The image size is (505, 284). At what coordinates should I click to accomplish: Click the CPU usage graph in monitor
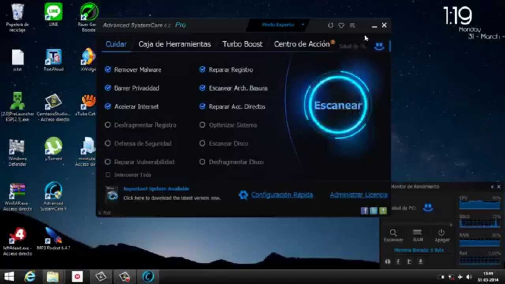pyautogui.click(x=480, y=204)
